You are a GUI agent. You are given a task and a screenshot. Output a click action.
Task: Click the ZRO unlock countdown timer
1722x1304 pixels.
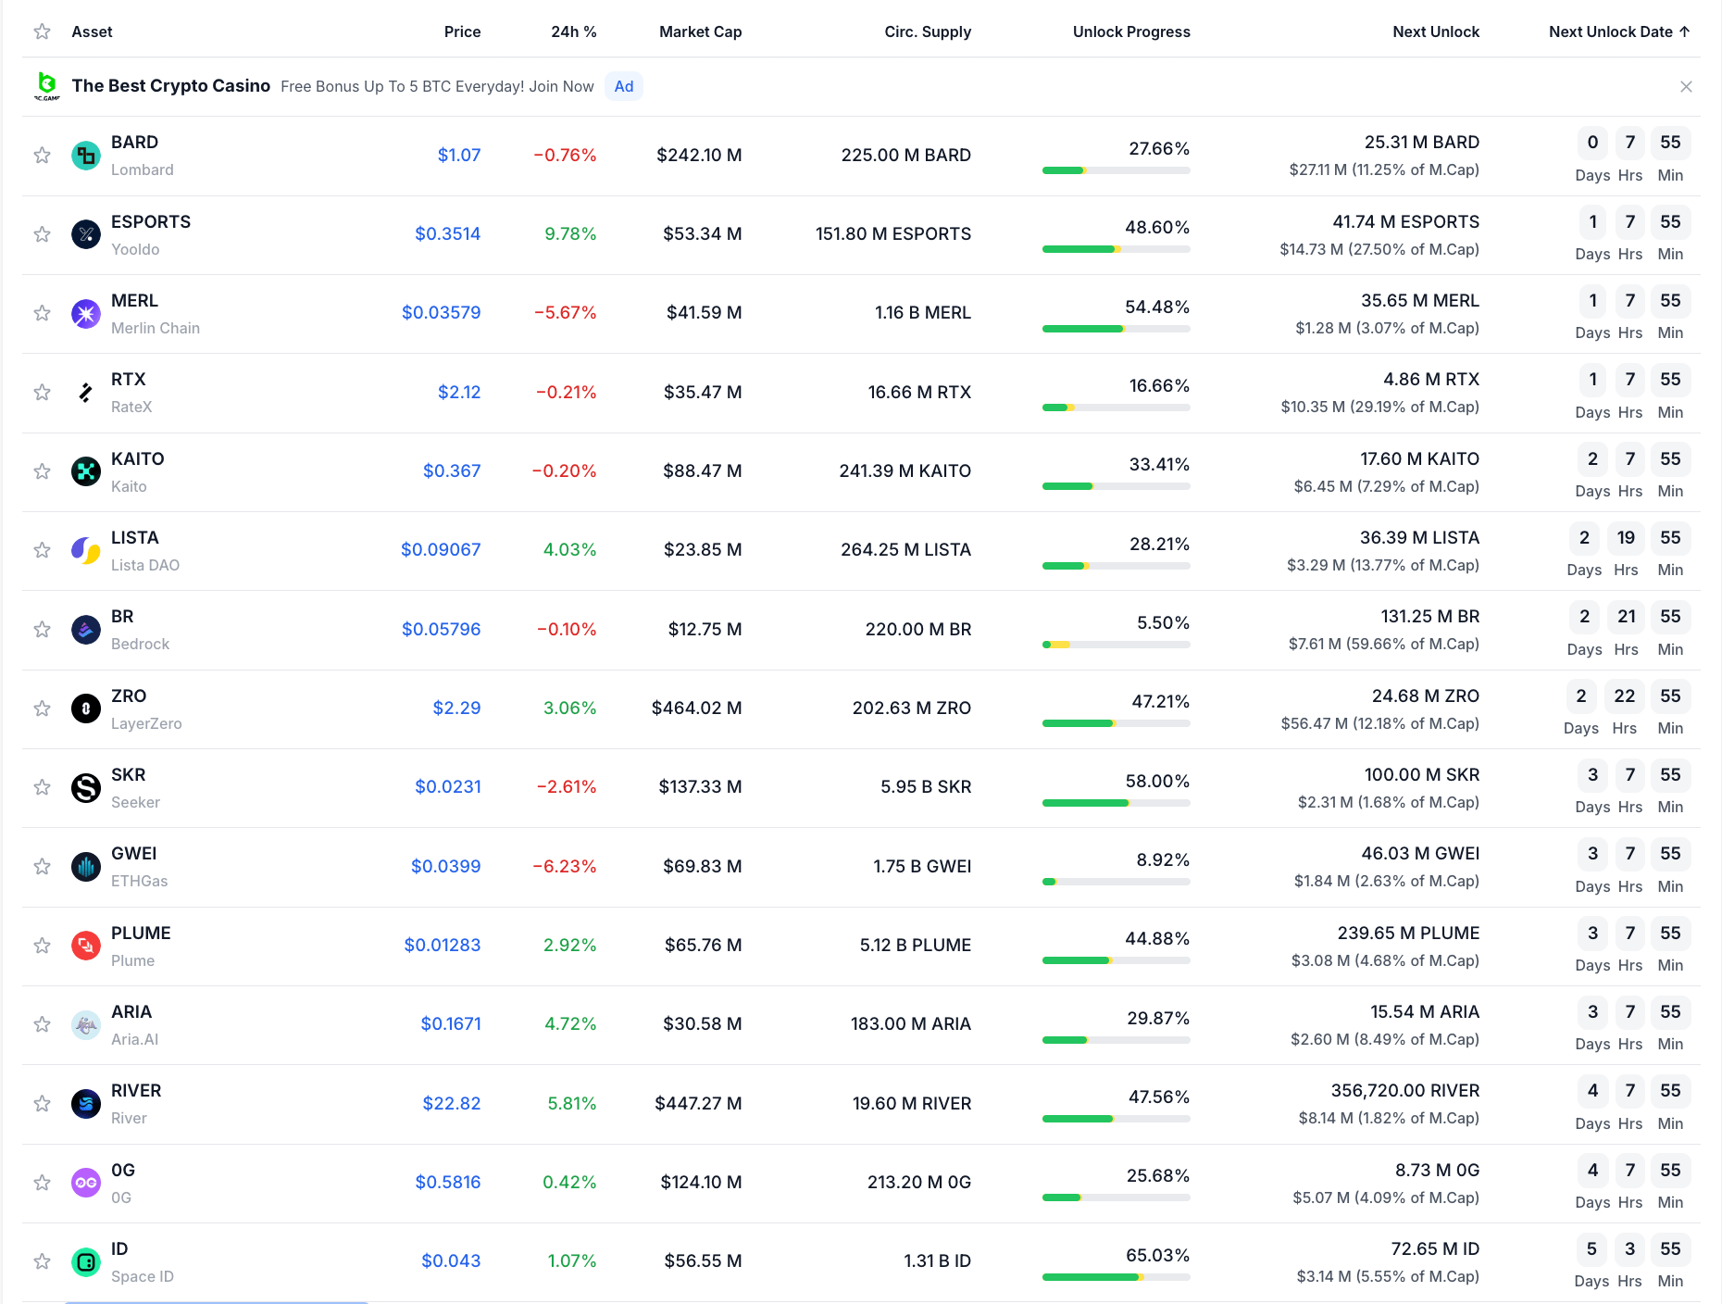point(1628,708)
